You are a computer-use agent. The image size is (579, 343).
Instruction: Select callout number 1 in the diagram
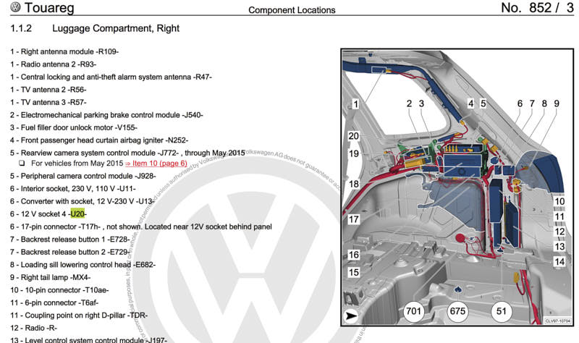[356, 104]
